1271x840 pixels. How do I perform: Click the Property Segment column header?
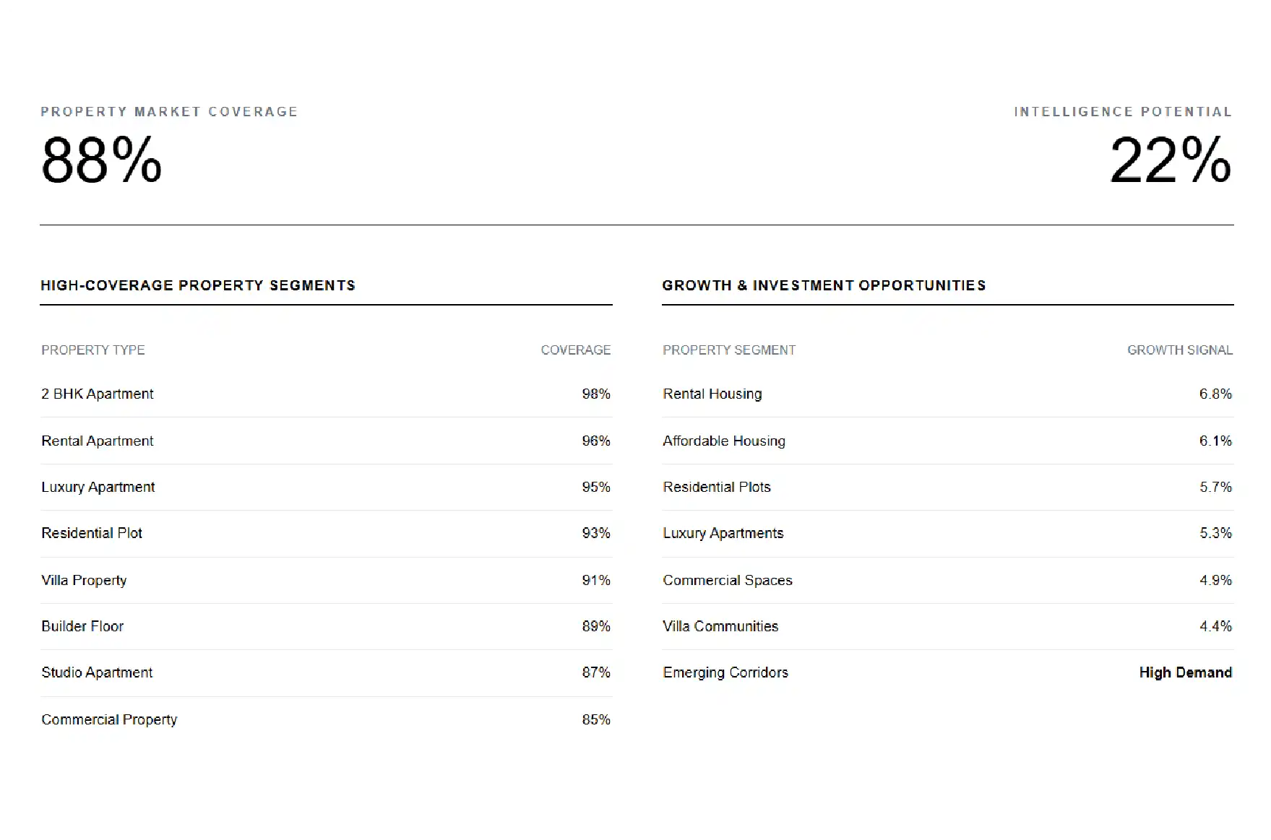click(729, 350)
